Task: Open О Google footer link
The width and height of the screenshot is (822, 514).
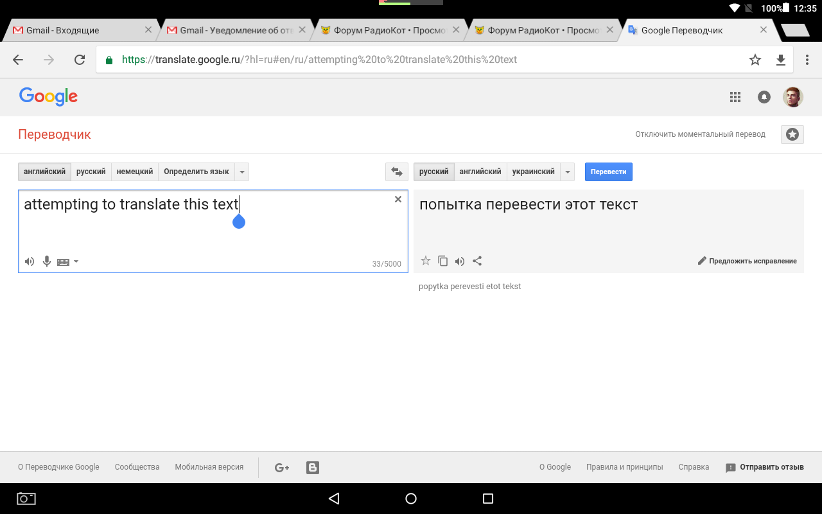Action: click(x=555, y=467)
